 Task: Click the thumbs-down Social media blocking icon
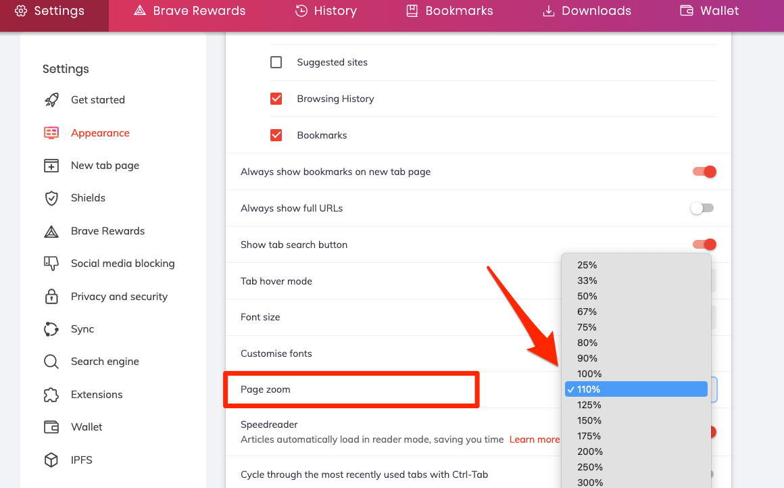(x=51, y=264)
